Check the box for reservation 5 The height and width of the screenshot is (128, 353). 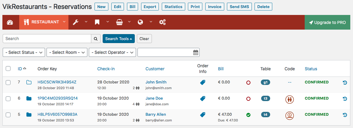pos(8,115)
